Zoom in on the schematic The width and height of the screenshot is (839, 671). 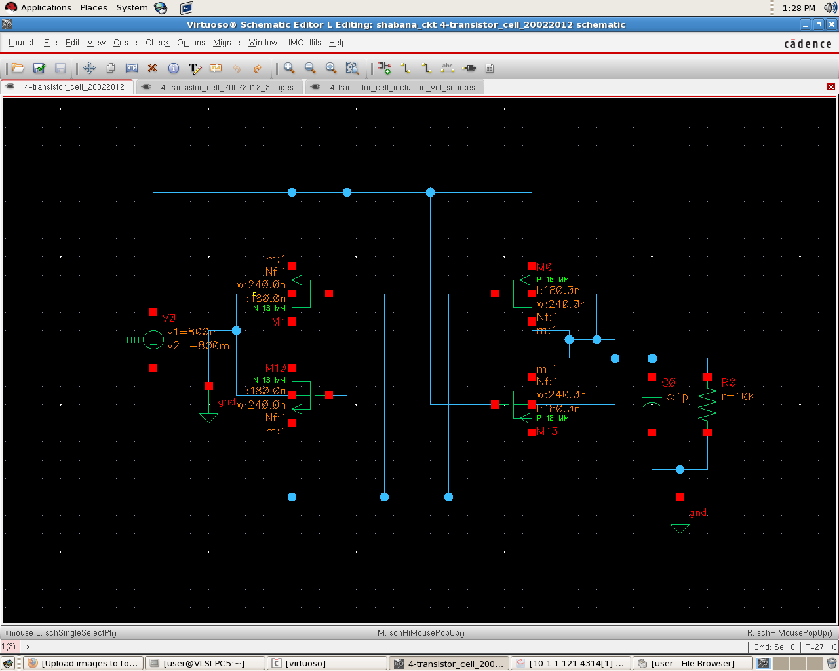coord(288,68)
